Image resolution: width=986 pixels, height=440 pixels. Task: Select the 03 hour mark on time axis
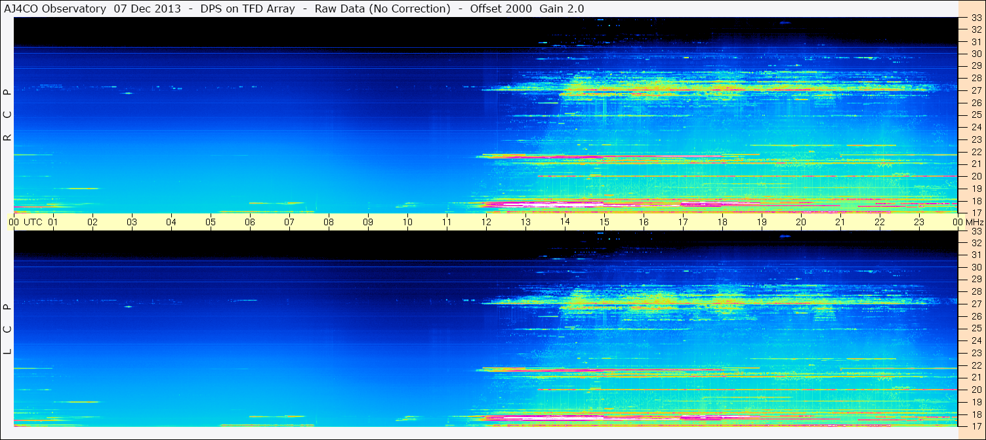[x=132, y=222]
